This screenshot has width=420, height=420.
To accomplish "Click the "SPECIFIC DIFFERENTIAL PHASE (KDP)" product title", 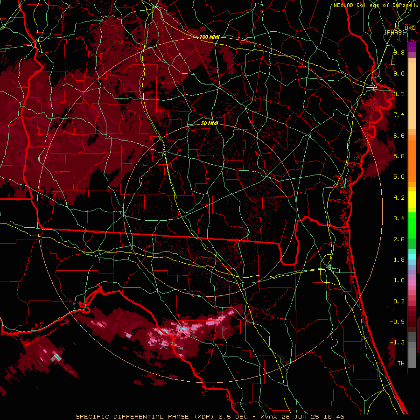I will coord(145,417).
